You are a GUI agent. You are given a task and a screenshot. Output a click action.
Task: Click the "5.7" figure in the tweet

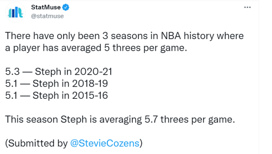pos(151,120)
